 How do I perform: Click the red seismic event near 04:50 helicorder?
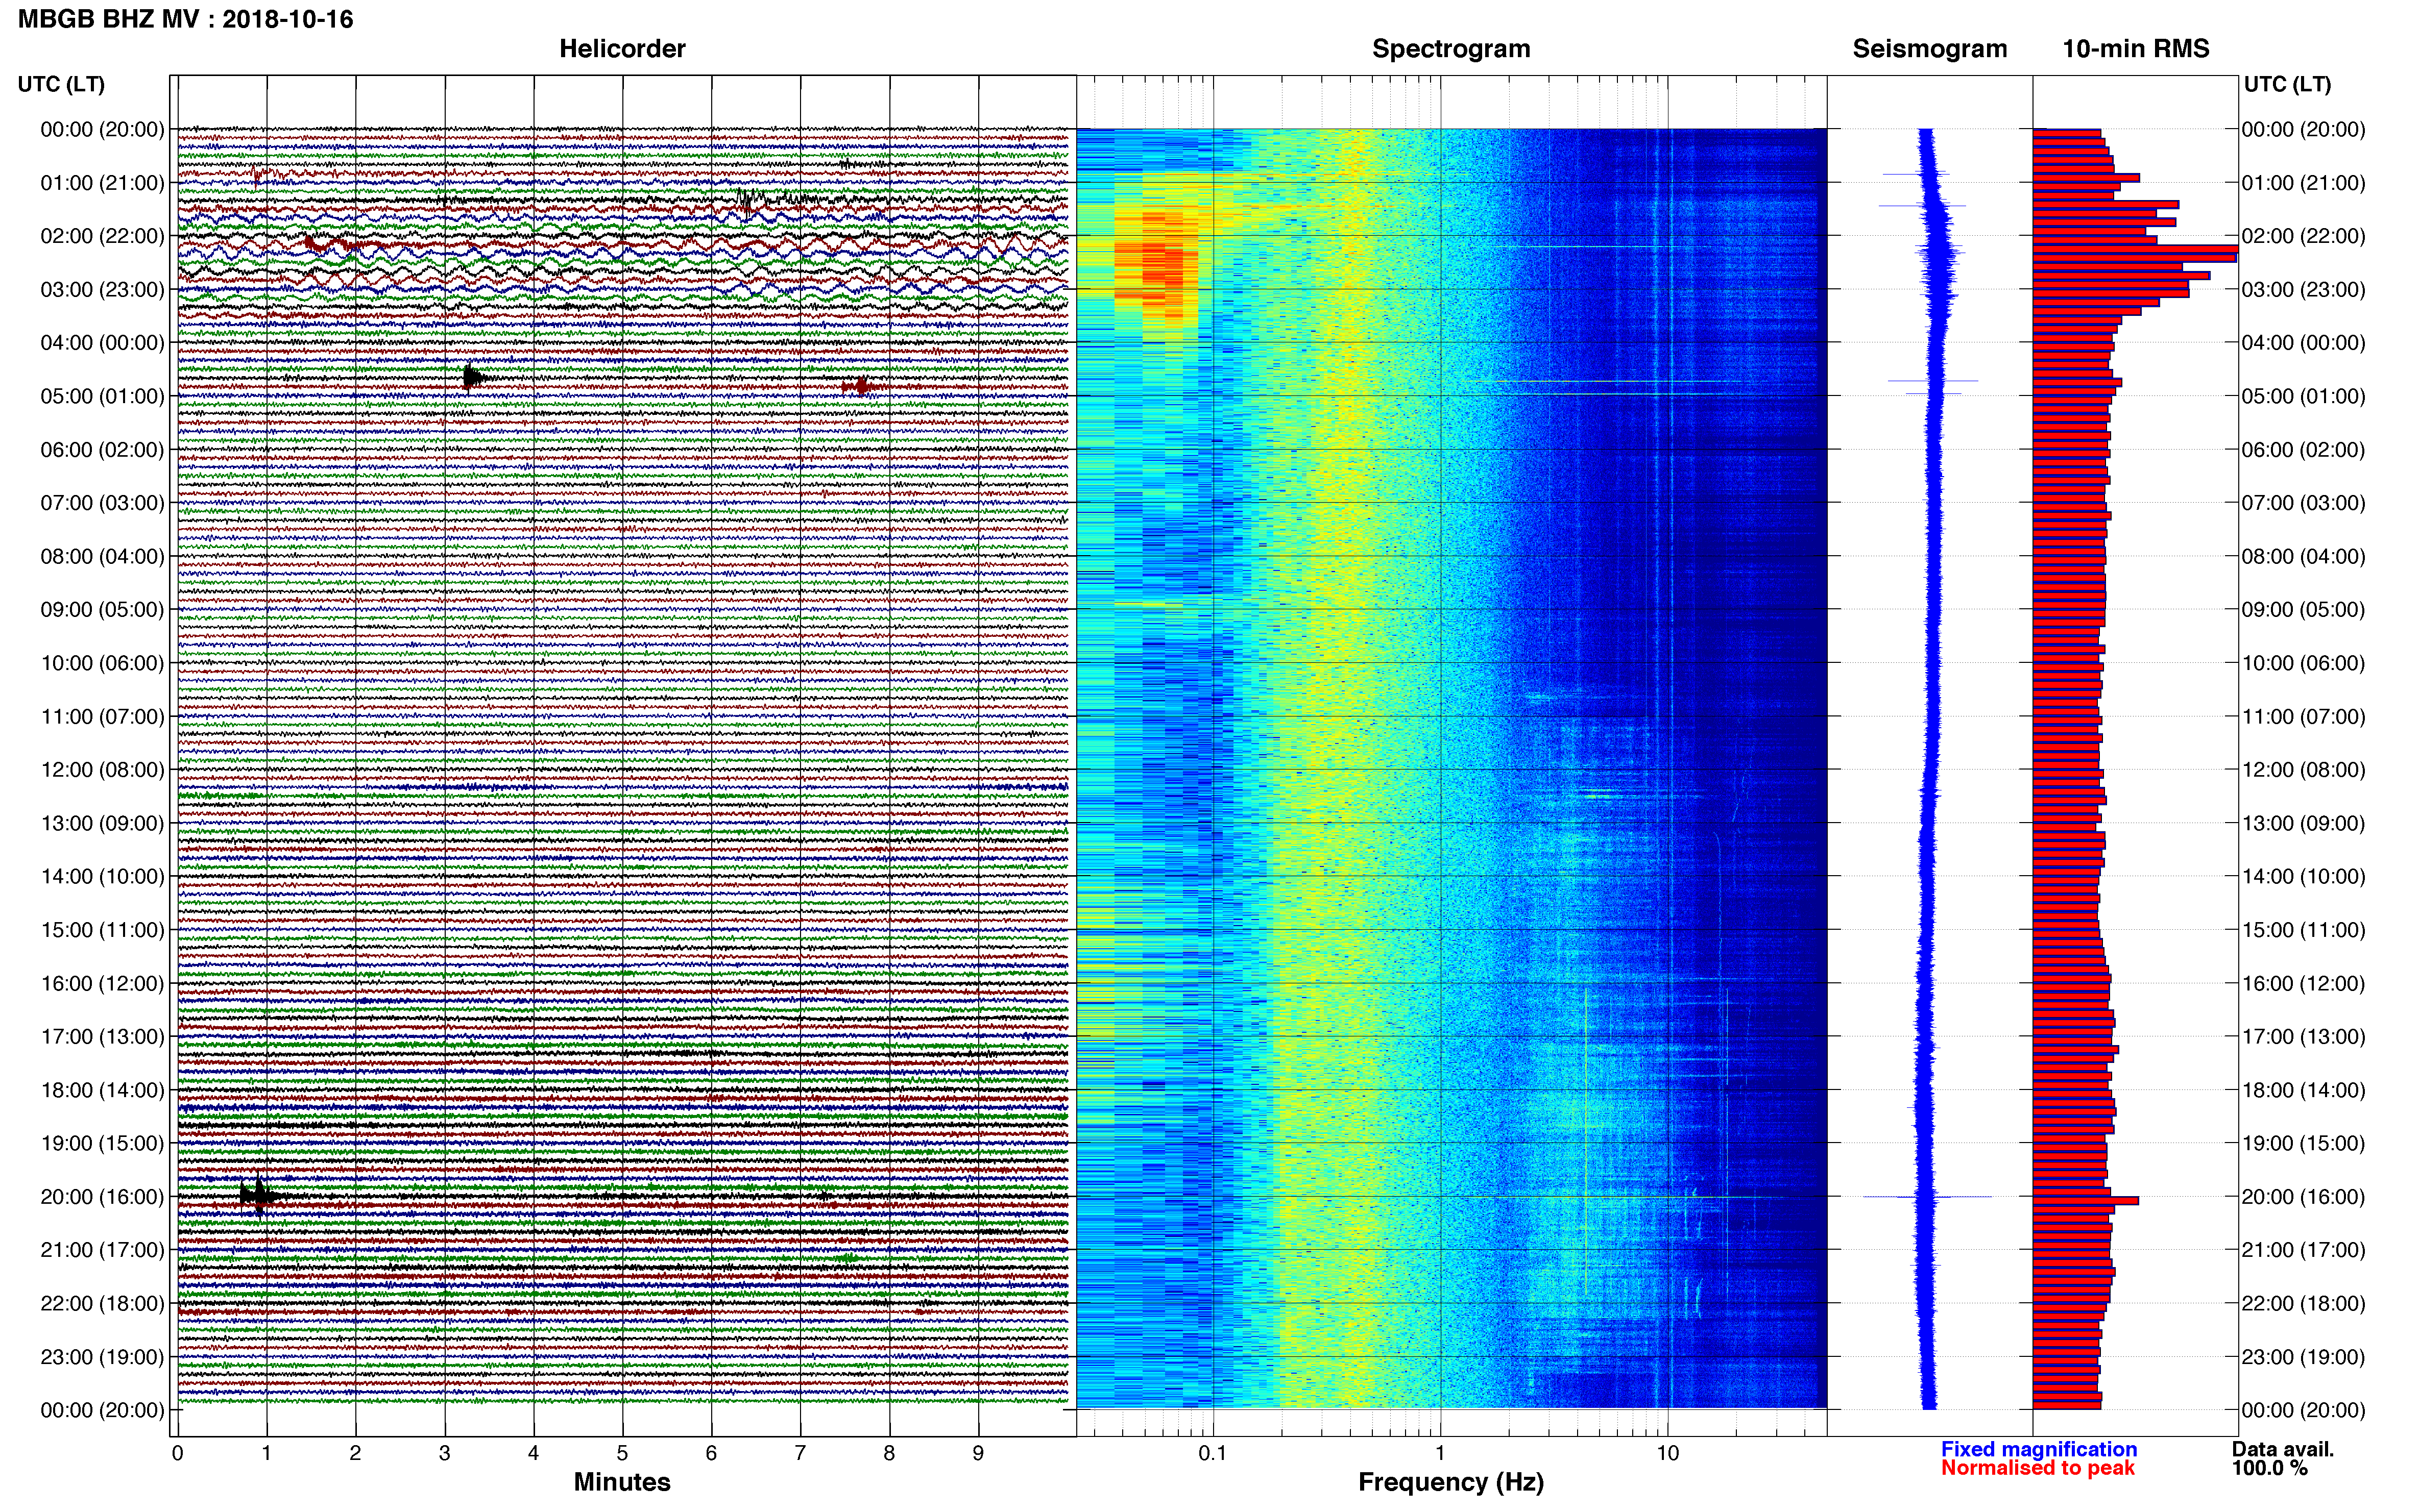pyautogui.click(x=862, y=386)
